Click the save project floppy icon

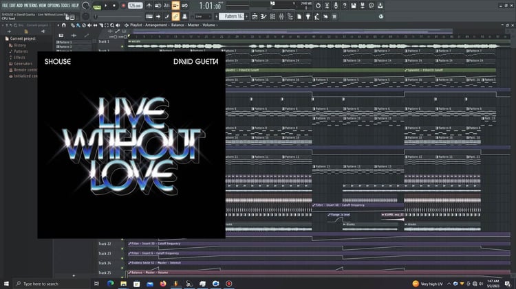(x=354, y=5)
